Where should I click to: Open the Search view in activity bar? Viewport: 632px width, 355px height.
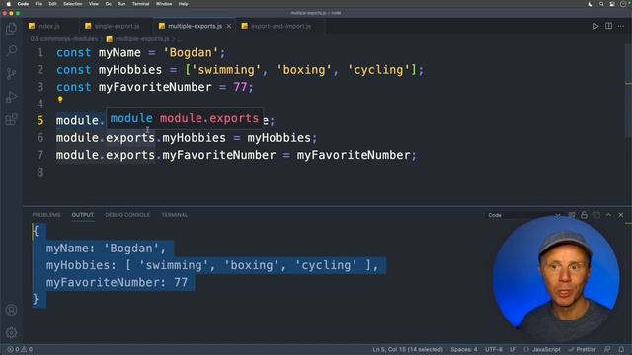(x=11, y=50)
